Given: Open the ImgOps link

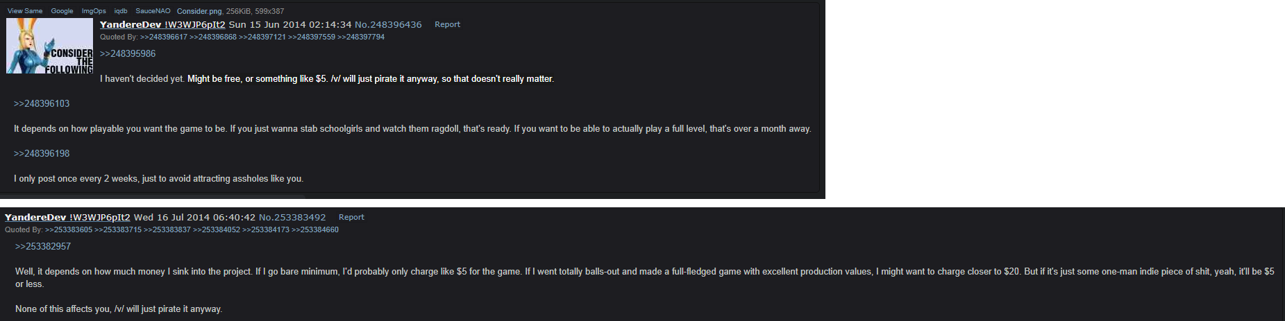Looking at the screenshot, I should tap(94, 11).
